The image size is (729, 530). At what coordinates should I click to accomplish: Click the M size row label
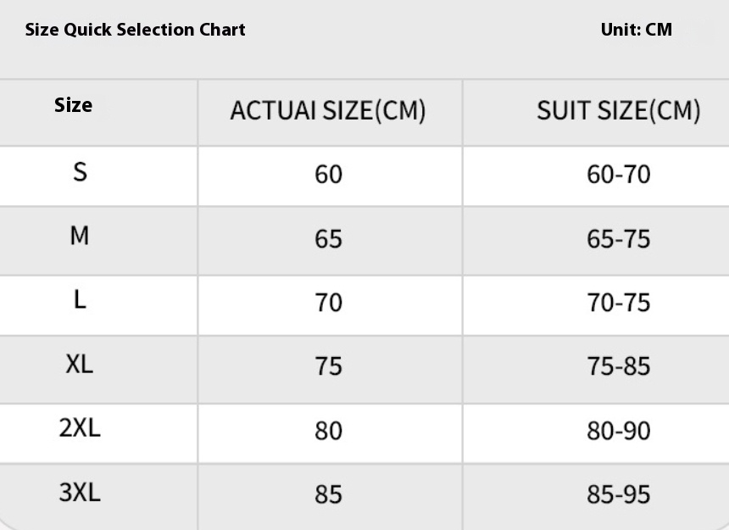tap(80, 236)
